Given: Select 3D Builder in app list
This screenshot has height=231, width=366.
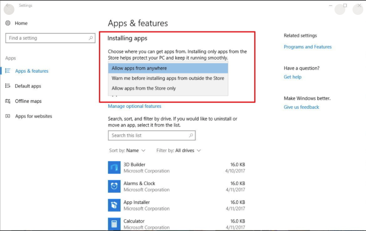Looking at the screenshot, I should 176,167.
